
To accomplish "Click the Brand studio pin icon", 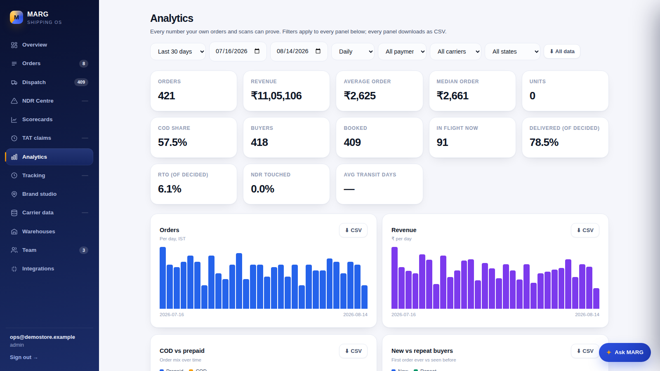I will (14, 194).
